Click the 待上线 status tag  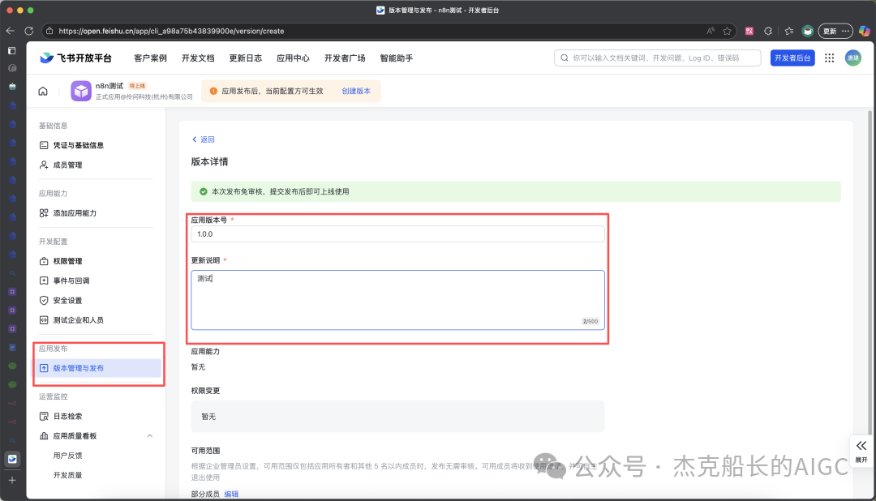click(137, 85)
